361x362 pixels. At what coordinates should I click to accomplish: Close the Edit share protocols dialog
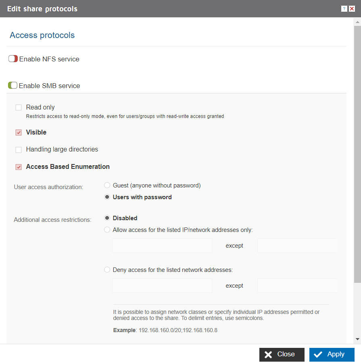pos(352,9)
